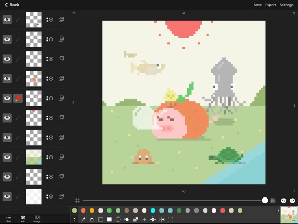Go Back to the previous screen
Image resolution: width=298 pixels, height=224 pixels.
click(x=12, y=5)
